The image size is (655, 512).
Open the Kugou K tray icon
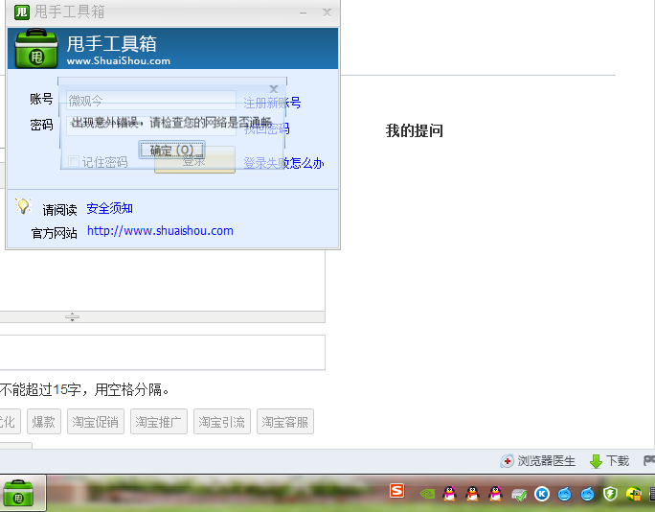coord(542,494)
